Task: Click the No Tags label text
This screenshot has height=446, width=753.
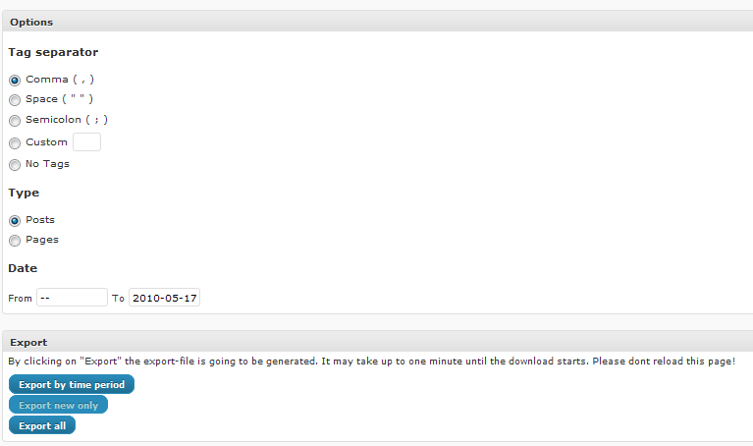Action: tap(47, 164)
